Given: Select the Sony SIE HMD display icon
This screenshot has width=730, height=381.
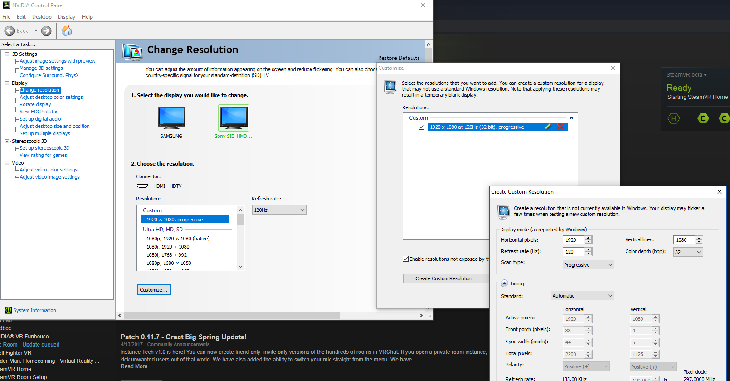Looking at the screenshot, I should pyautogui.click(x=234, y=118).
